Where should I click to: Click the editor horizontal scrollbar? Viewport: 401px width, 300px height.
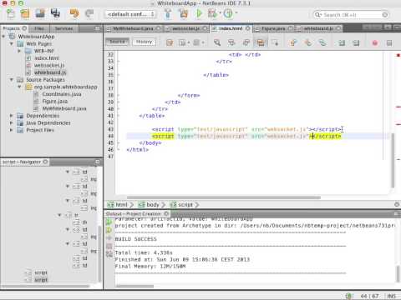(x=224, y=197)
